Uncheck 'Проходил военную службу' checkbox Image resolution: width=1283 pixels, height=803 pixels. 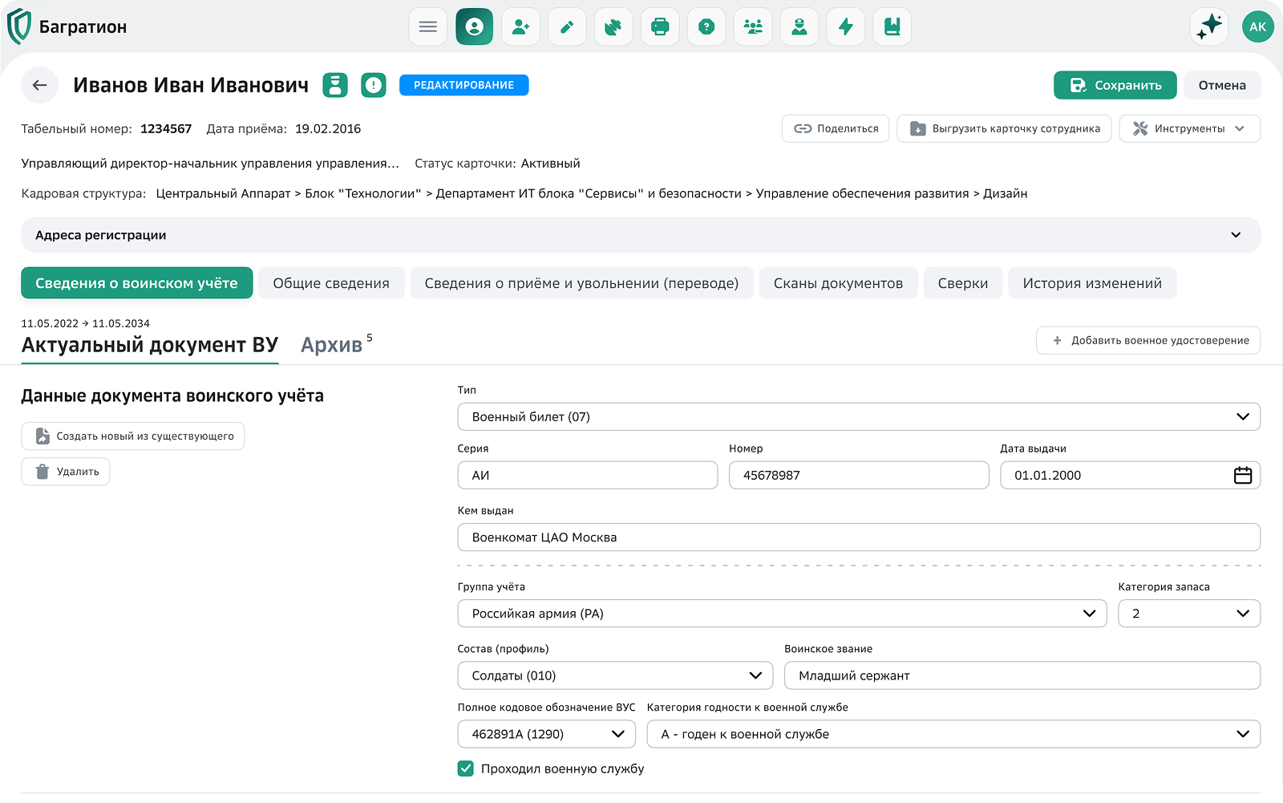(466, 769)
